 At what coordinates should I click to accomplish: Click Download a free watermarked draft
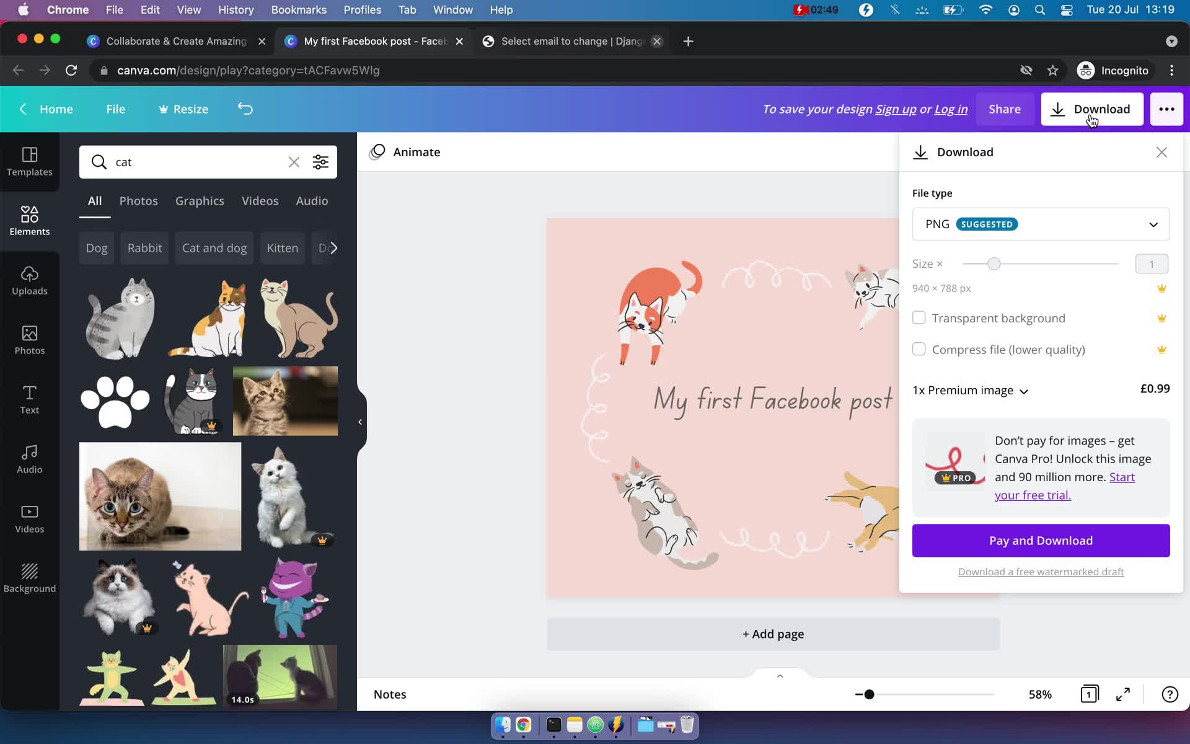1041,572
